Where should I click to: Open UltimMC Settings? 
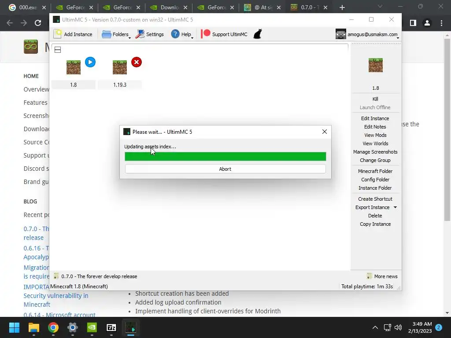pos(150,34)
